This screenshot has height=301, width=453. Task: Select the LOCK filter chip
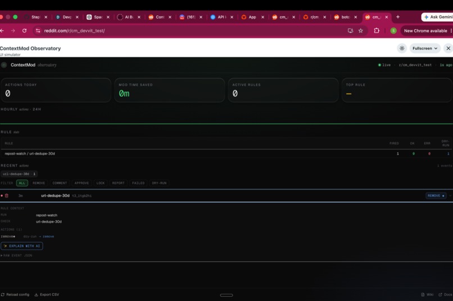tap(101, 183)
